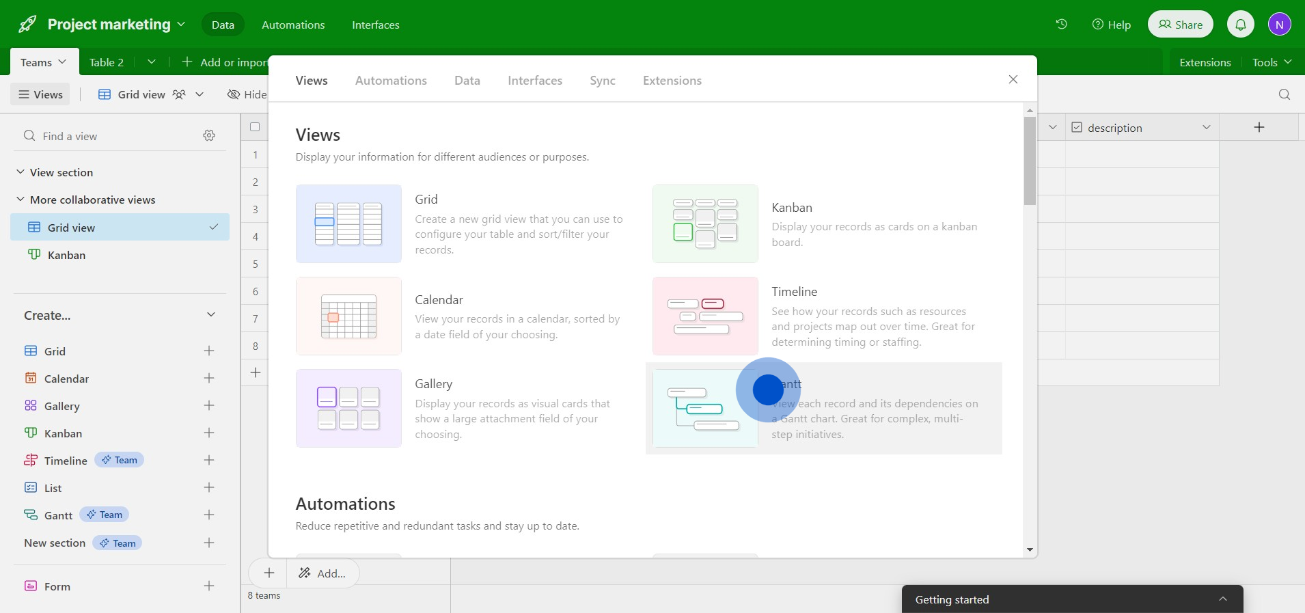Click the Kanban view thumbnail card
Image resolution: width=1305 pixels, height=613 pixels.
tap(705, 223)
